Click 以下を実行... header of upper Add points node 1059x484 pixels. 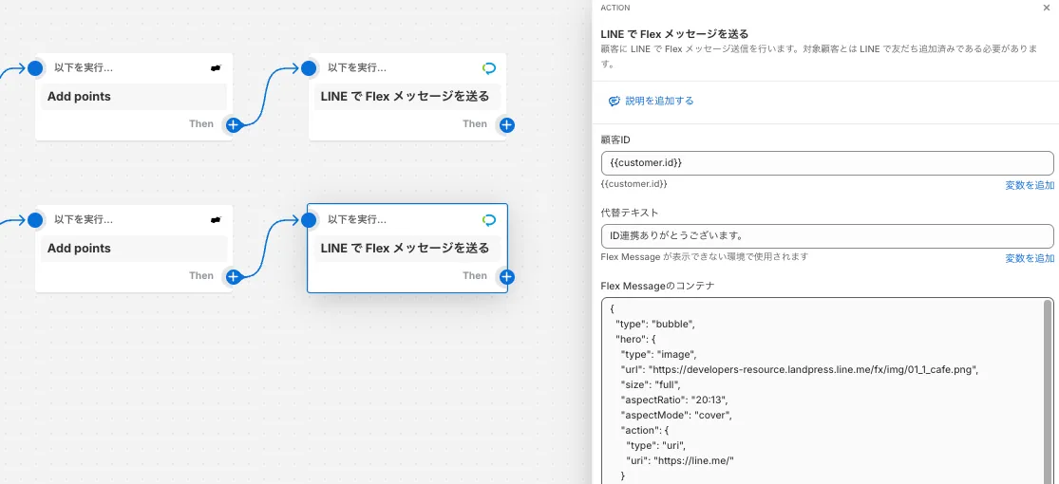pos(83,68)
